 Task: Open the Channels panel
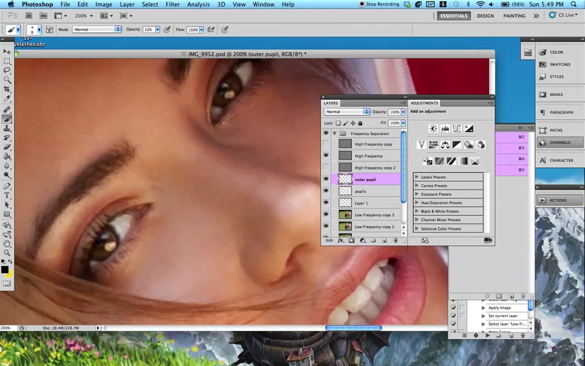[560, 142]
